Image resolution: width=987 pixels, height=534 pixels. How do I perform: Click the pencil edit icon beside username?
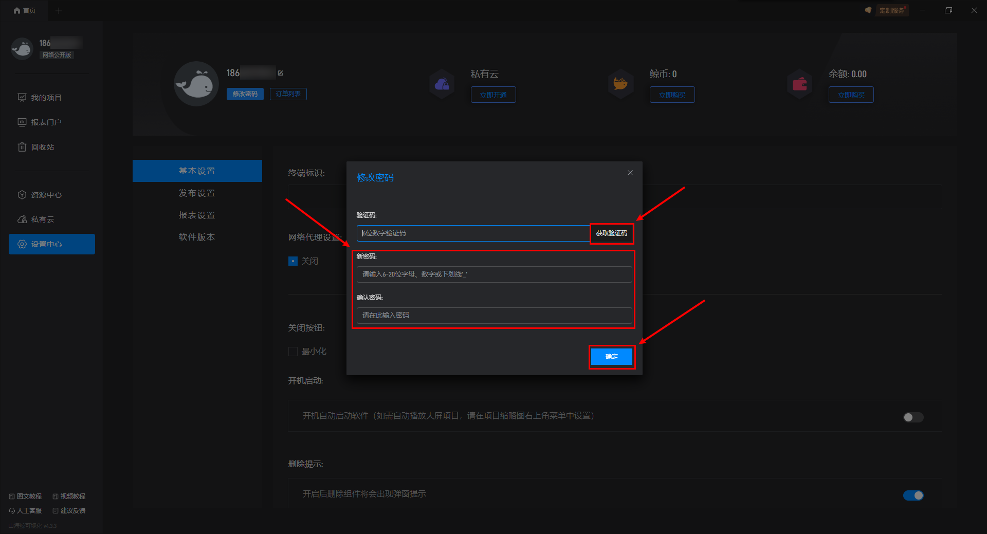click(281, 73)
